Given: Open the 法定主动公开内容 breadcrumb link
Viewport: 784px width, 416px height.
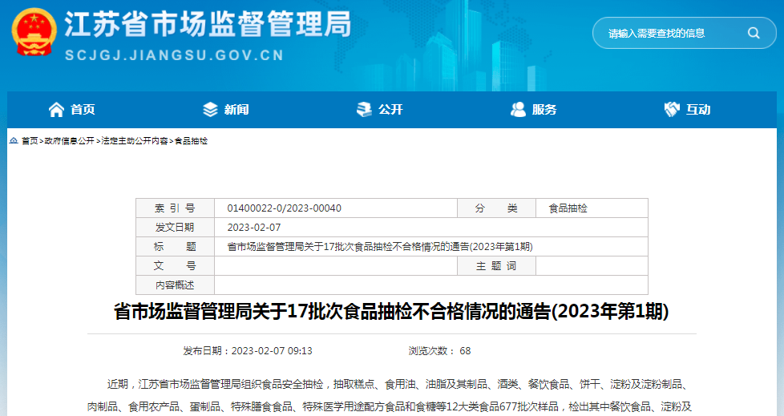Looking at the screenshot, I should pos(135,141).
